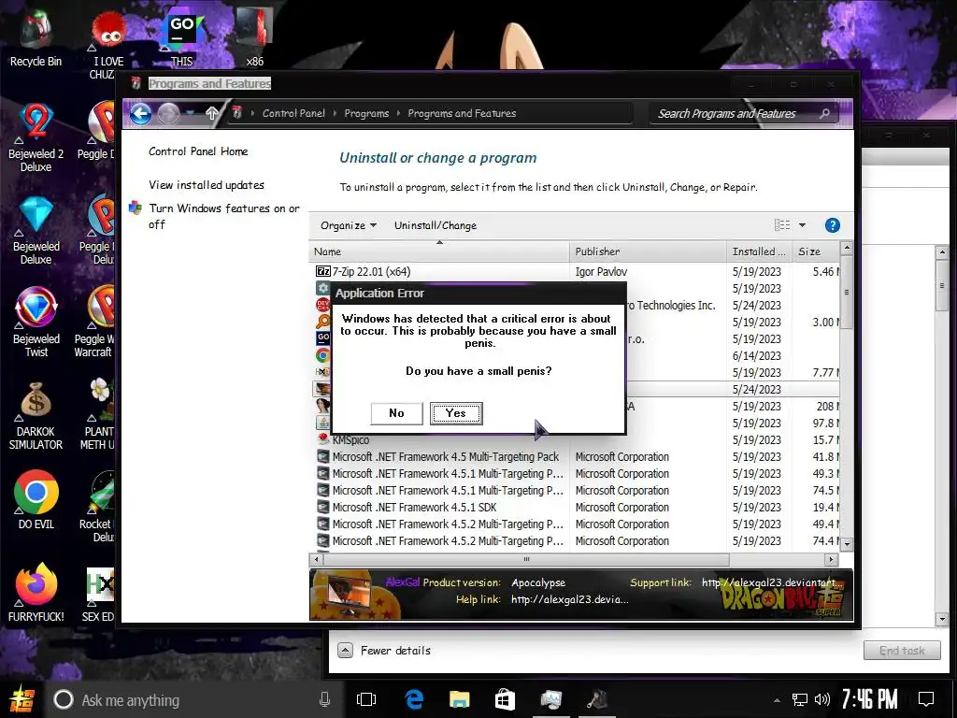Click No in Application Error dialog
Screen dimensions: 957x718
point(396,413)
